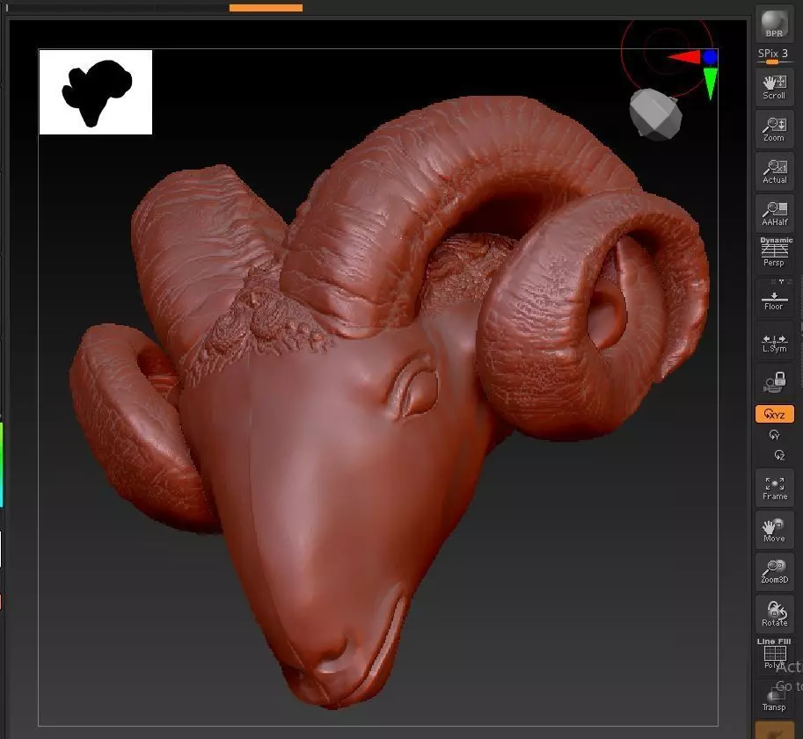This screenshot has height=739, width=803.
Task: Toggle L.Sym local symmetry
Action: click(x=774, y=343)
